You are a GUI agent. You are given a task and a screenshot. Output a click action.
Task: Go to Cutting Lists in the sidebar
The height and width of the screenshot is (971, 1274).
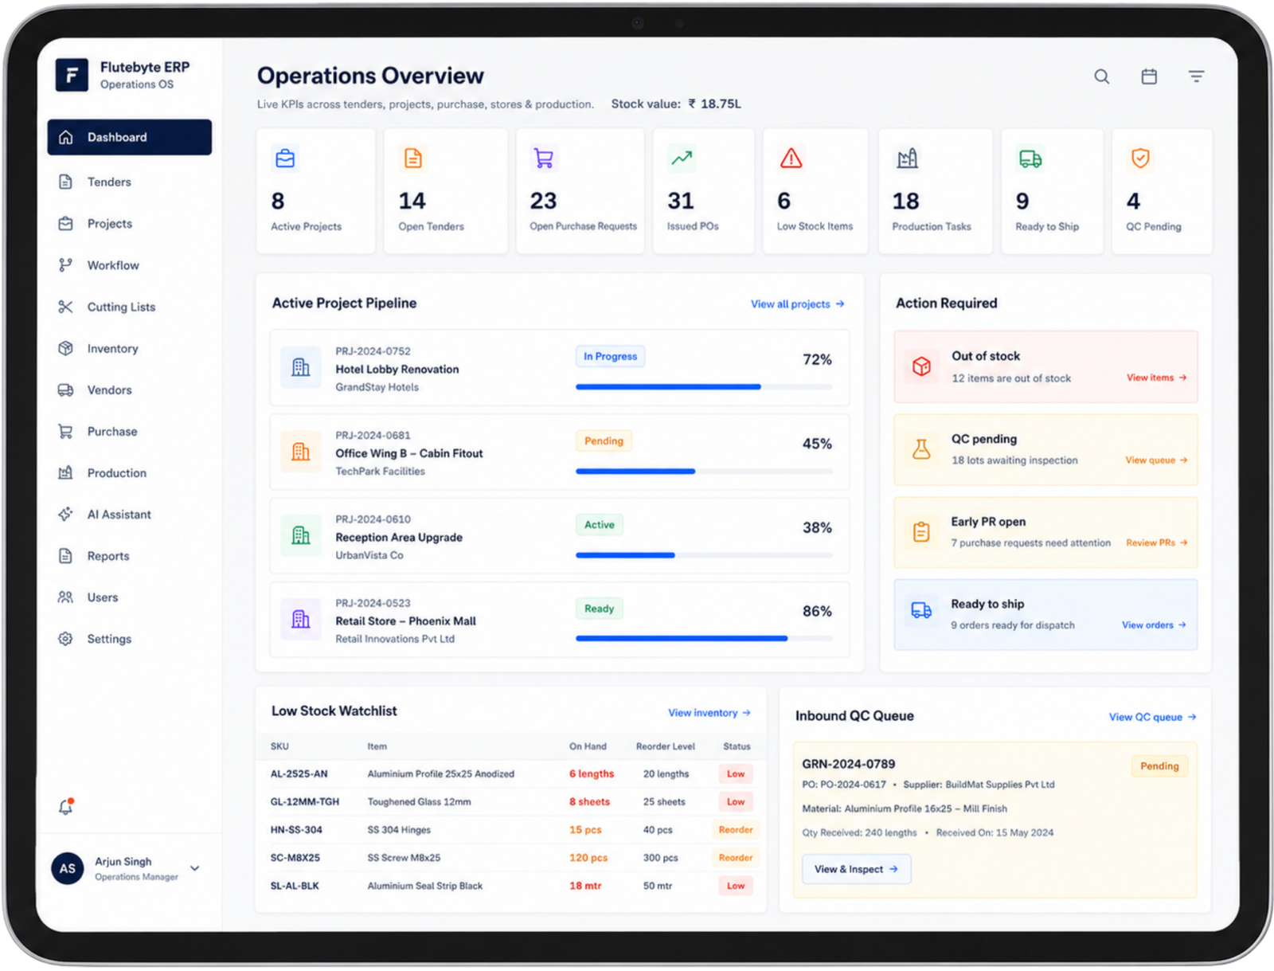130,307
